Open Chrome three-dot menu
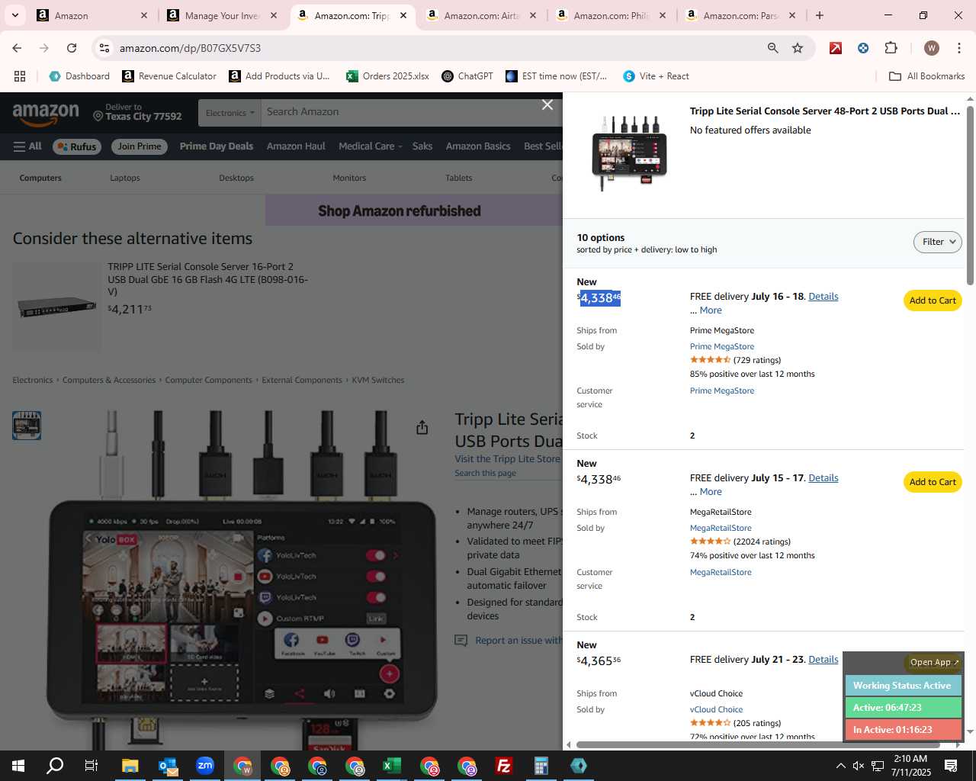This screenshot has height=781, width=976. 958,48
